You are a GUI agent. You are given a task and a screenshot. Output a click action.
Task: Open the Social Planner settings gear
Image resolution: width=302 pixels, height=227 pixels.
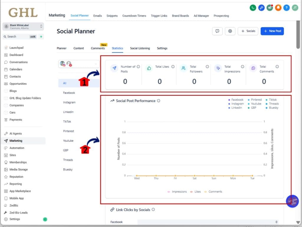230,31
